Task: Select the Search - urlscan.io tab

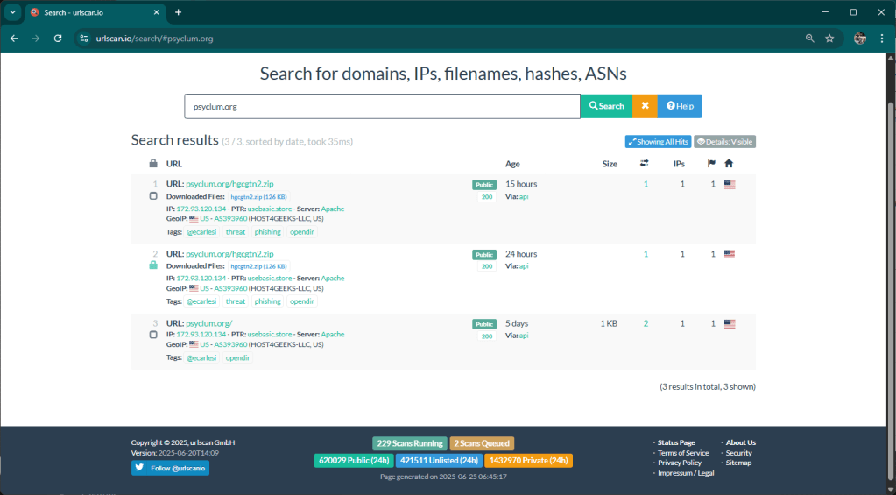Action: [92, 12]
